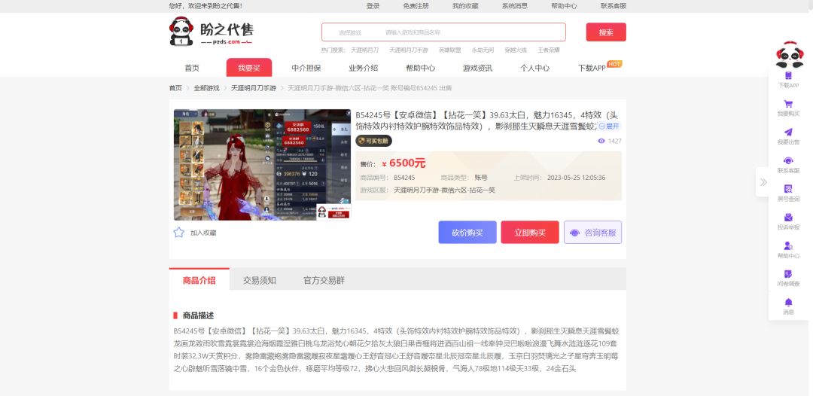Open main nav 帮助中心 item
This screenshot has width=813, height=396.
tap(421, 68)
